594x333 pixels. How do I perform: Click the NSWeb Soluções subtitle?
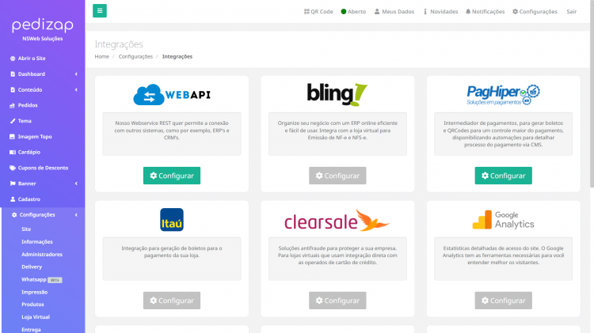[43, 39]
